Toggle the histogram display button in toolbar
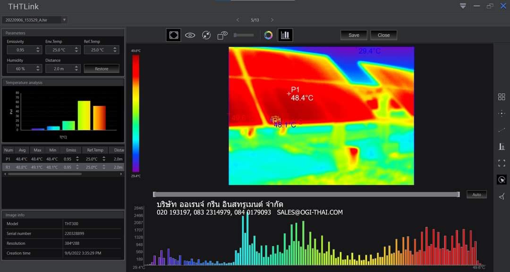The height and width of the screenshot is (272, 510). (285, 35)
